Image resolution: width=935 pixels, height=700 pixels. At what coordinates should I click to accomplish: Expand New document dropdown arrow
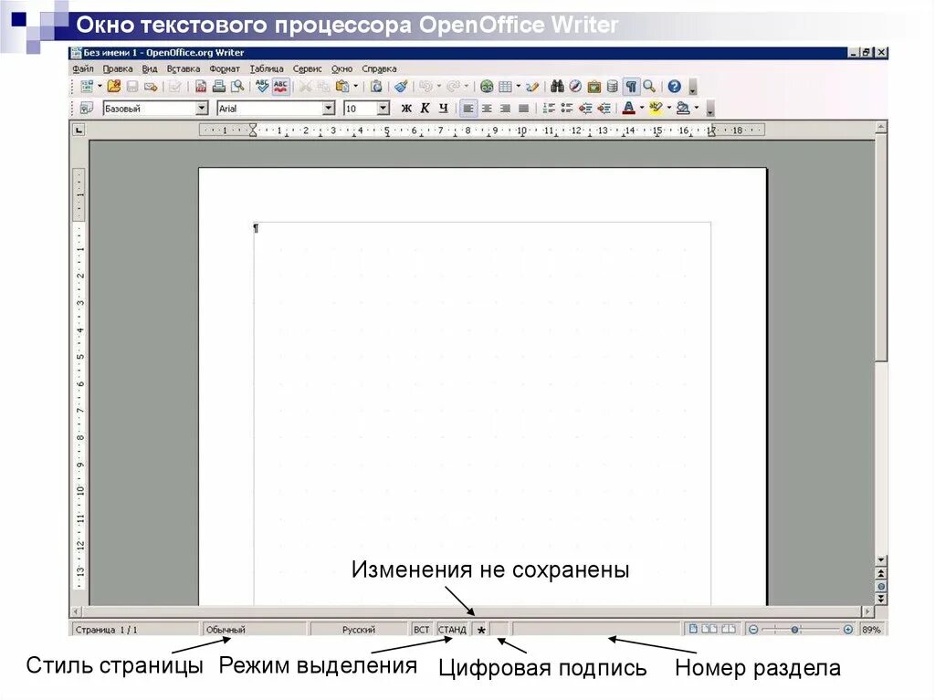100,86
